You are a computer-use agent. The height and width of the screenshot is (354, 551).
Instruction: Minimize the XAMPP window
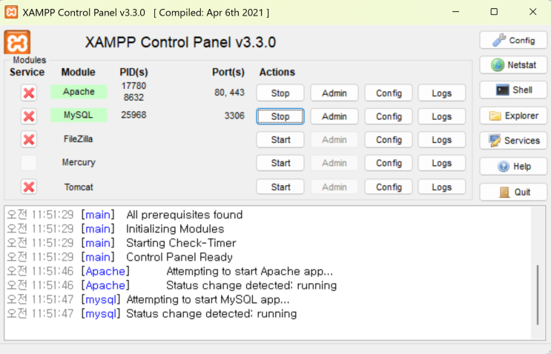coord(456,12)
